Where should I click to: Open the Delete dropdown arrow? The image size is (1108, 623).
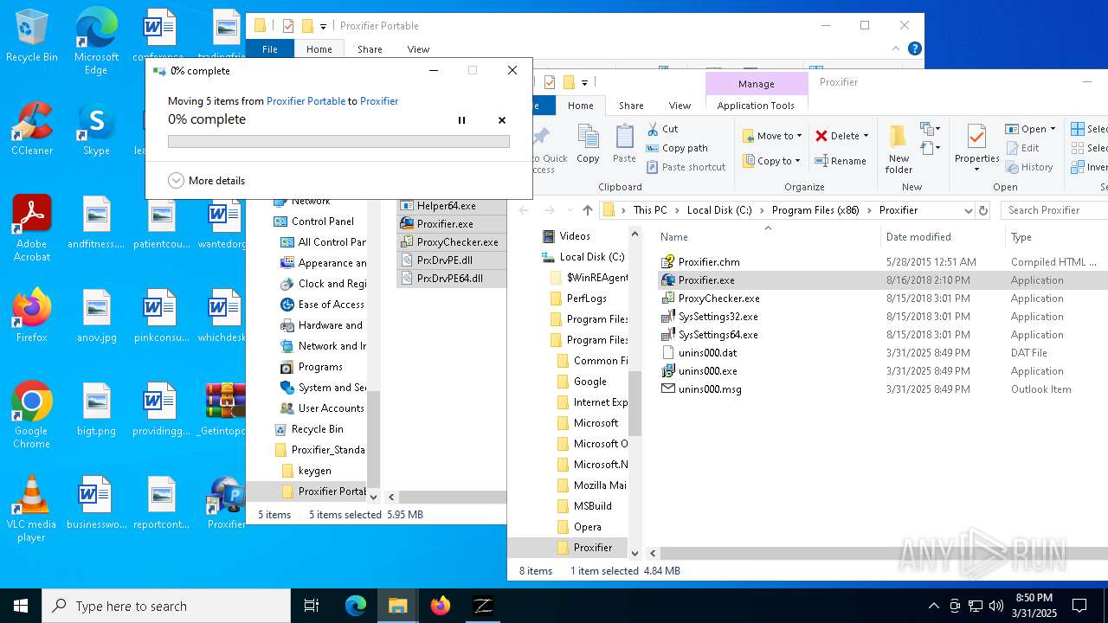[x=867, y=136]
